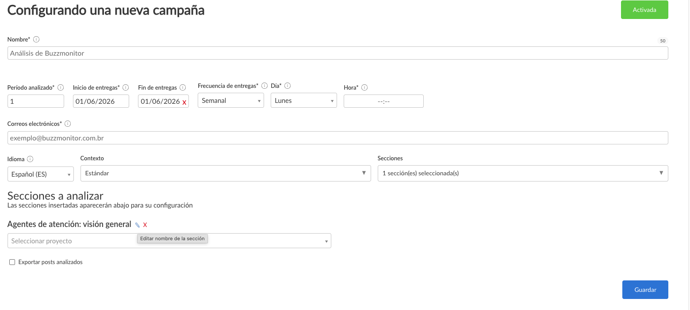Click the blue Guardar button

coord(645,290)
